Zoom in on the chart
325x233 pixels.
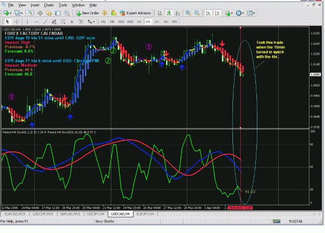pyautogui.click(x=188, y=14)
